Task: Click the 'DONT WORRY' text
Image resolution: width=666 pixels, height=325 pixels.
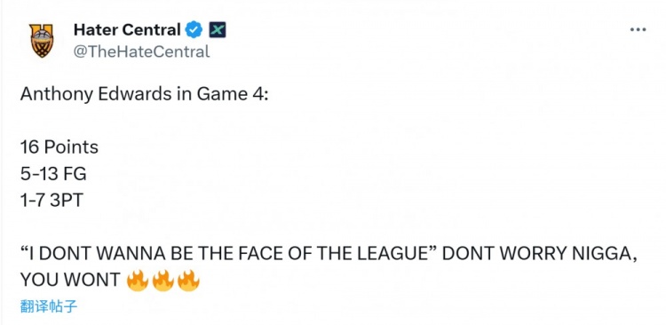Action: click(x=504, y=254)
